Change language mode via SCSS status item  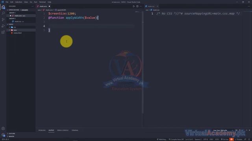click(217, 139)
